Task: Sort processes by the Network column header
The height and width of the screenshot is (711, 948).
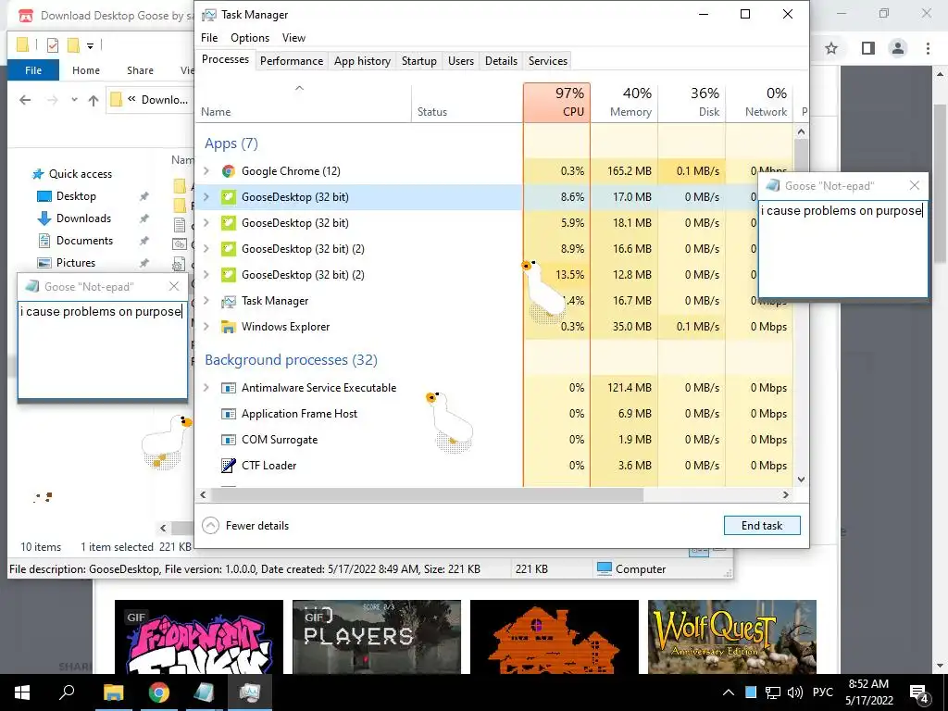Action: tap(759, 103)
